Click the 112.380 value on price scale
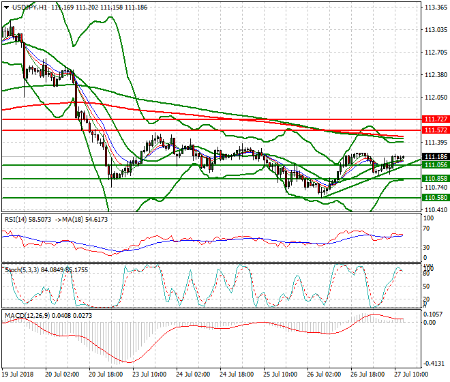Viewport: 450px width, 382px height. pos(435,74)
